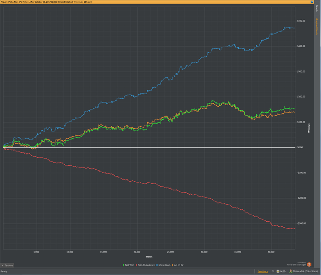This screenshot has height=275, width=321.
Task: Switch to the Graph side tab
Action: [x=316, y=8]
